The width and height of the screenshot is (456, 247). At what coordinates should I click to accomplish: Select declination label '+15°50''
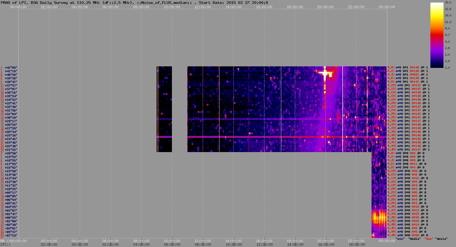[x=11, y=171]
